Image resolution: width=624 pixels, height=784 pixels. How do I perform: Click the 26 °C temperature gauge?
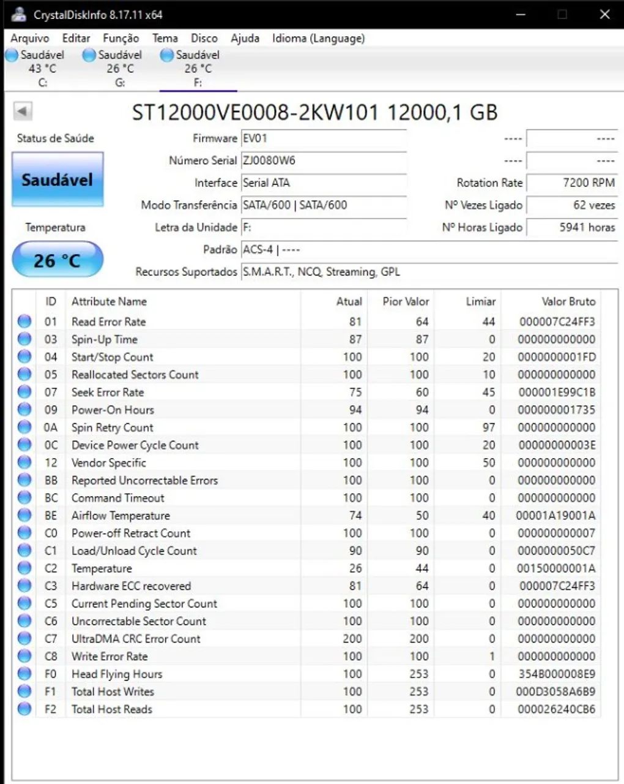click(x=57, y=259)
